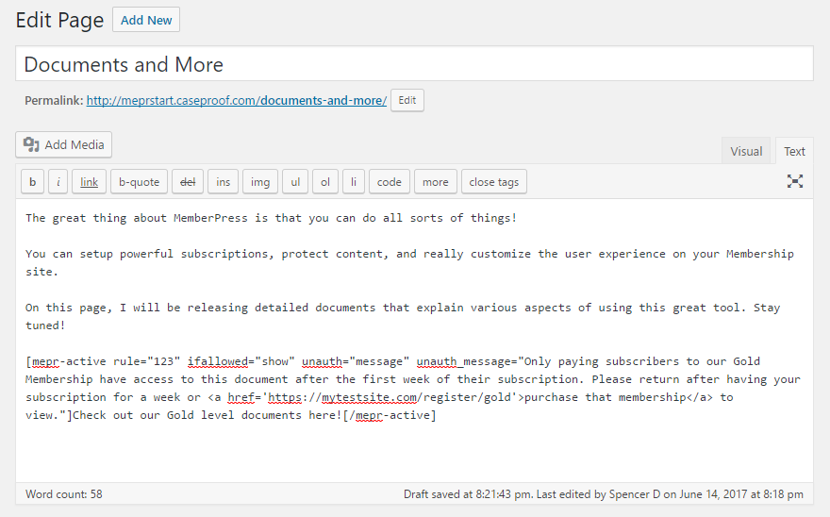
Task: Edit the page title field
Action: pyautogui.click(x=414, y=64)
